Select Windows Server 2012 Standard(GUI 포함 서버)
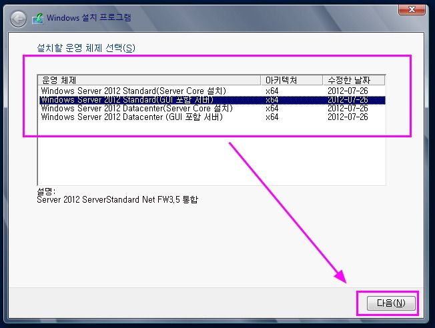 click(211, 100)
